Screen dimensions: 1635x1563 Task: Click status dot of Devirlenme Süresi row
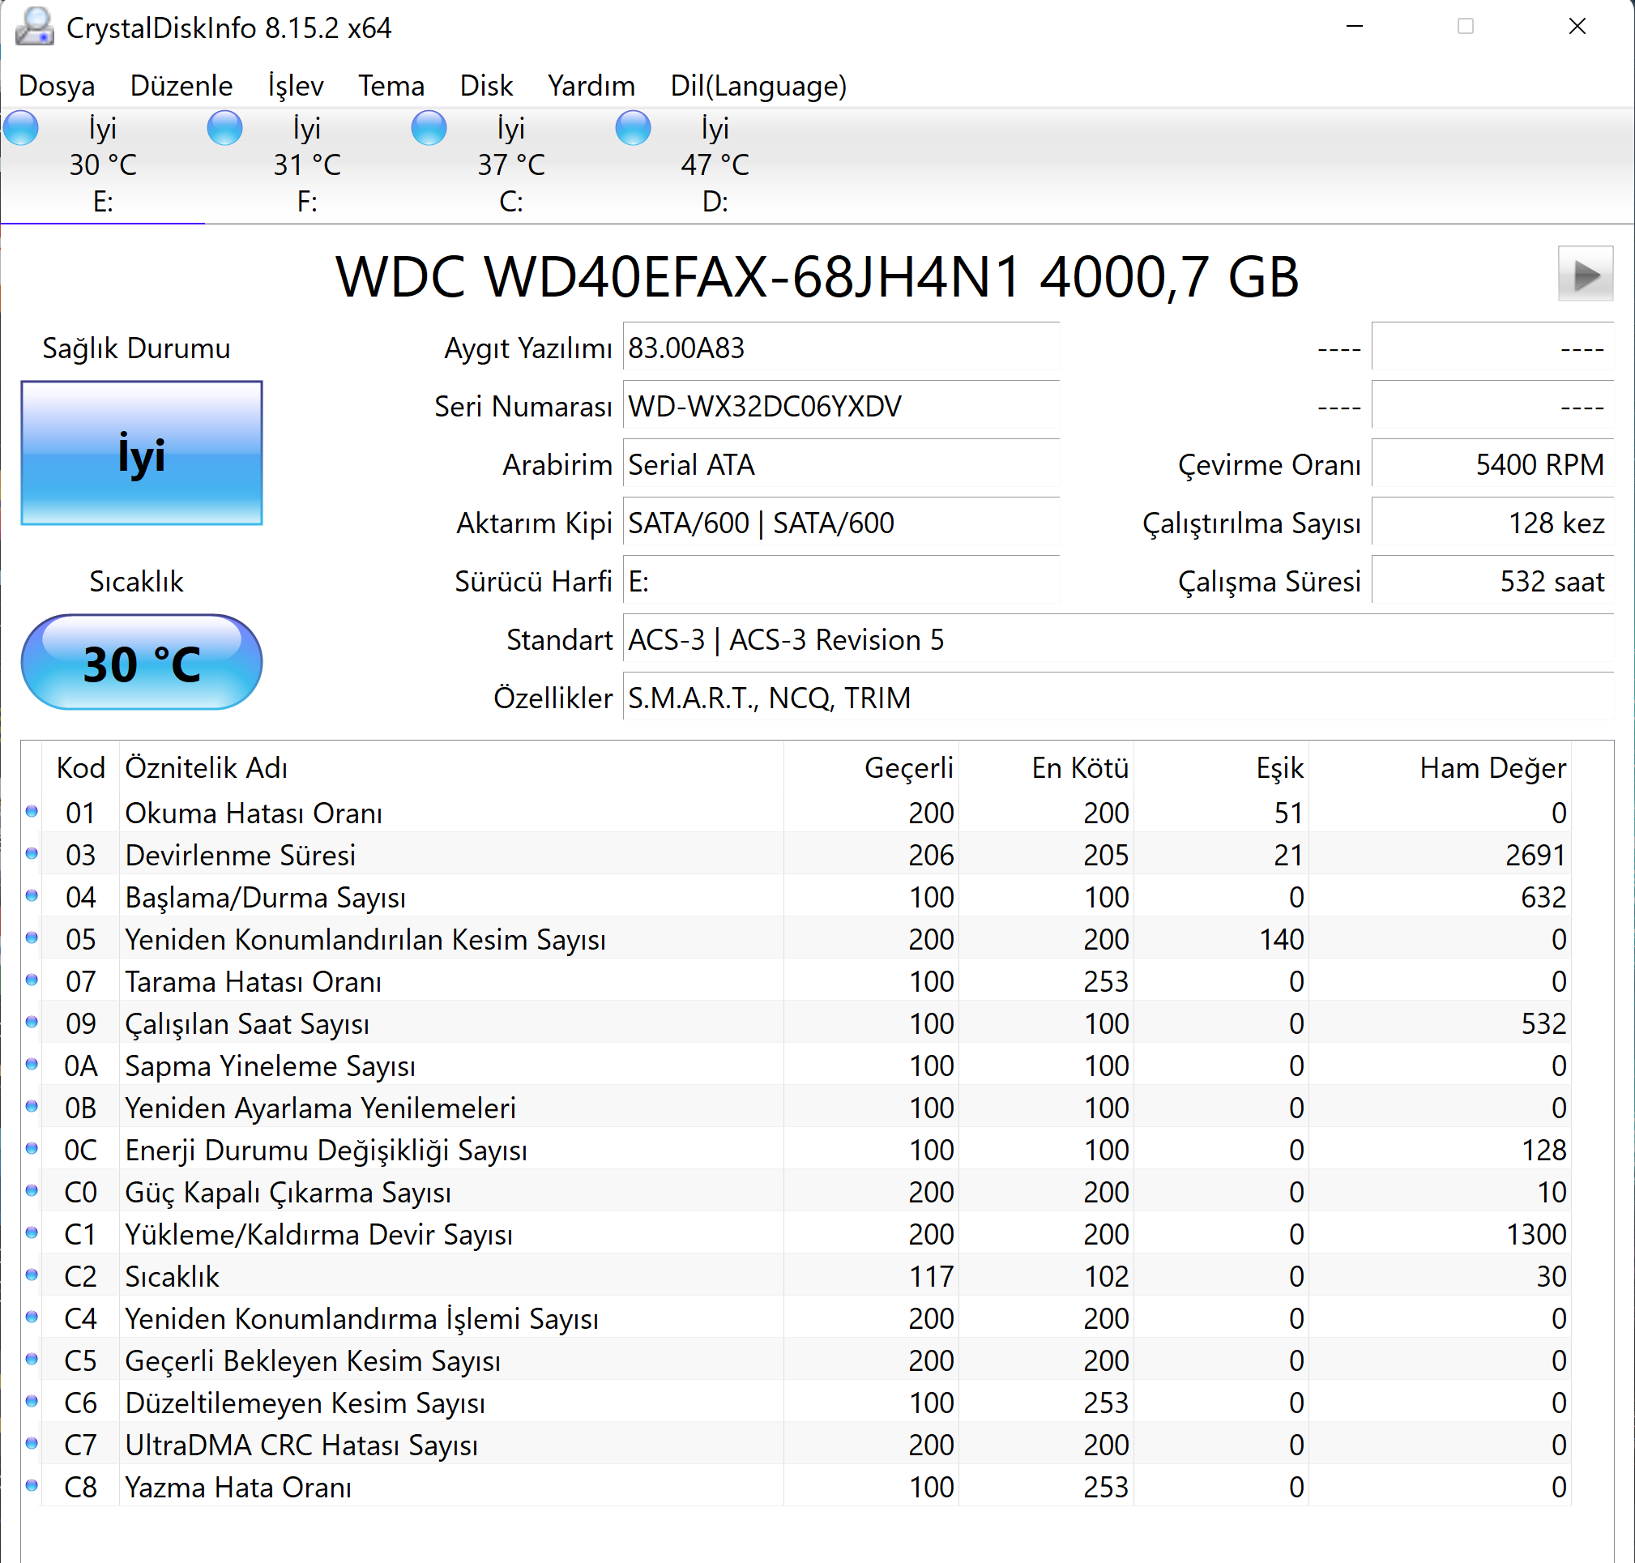click(32, 854)
